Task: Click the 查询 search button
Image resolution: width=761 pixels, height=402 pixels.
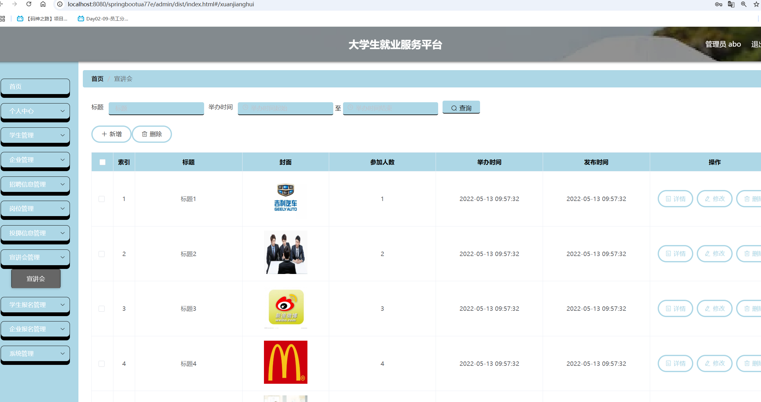Action: tap(461, 108)
